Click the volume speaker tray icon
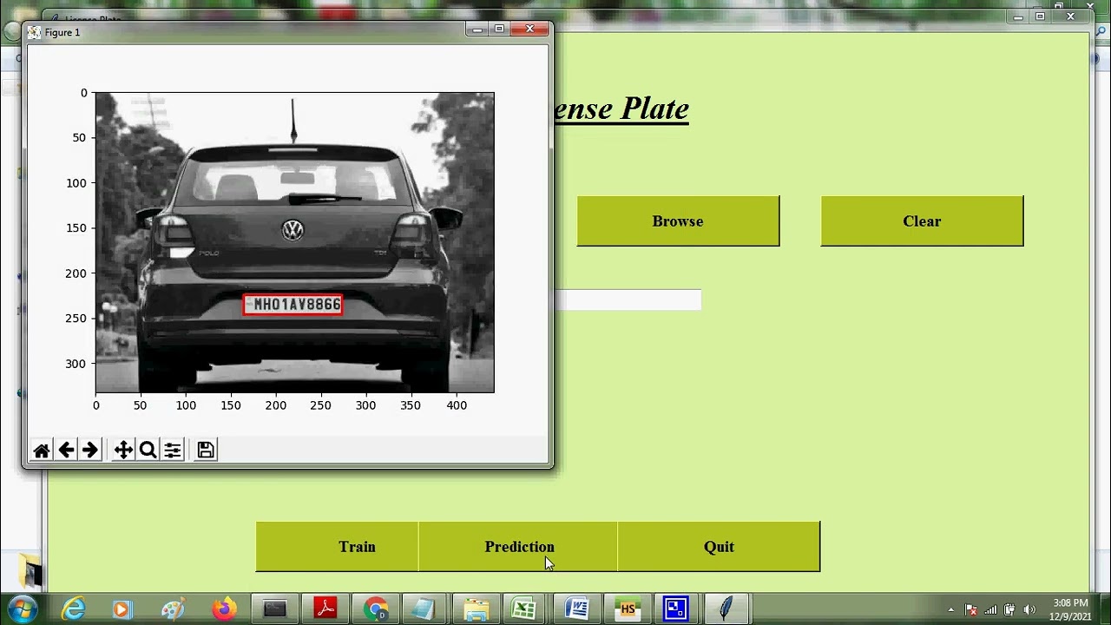1111x625 pixels. 1029,609
